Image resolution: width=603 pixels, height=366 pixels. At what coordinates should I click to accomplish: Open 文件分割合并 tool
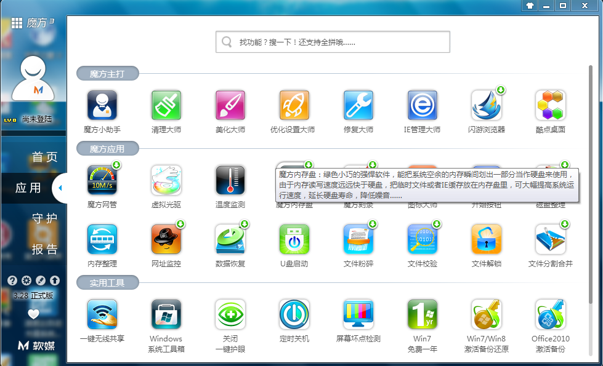tap(550, 239)
